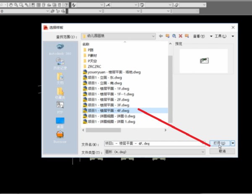Click the 取消 (Cancel) button
The image size is (252, 194).
pyautogui.click(x=222, y=151)
